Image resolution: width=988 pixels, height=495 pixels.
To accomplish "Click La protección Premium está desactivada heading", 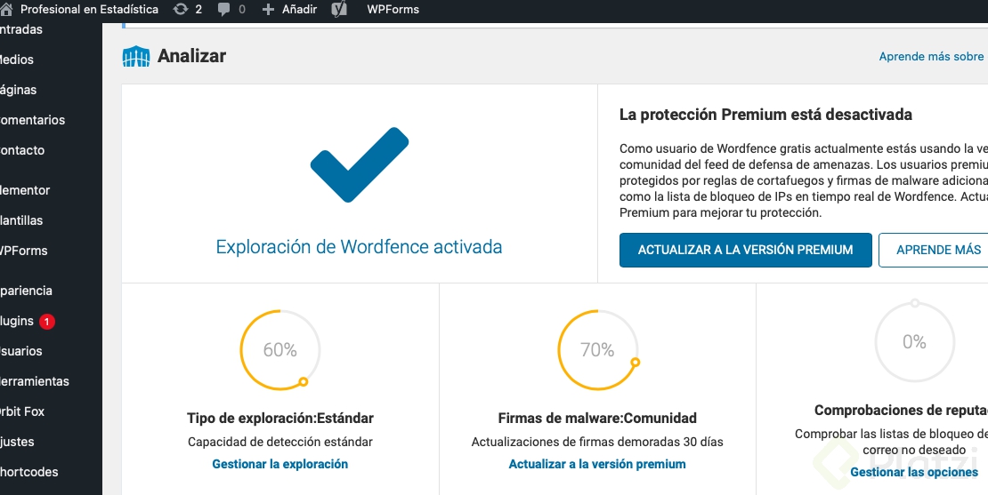I will [765, 116].
